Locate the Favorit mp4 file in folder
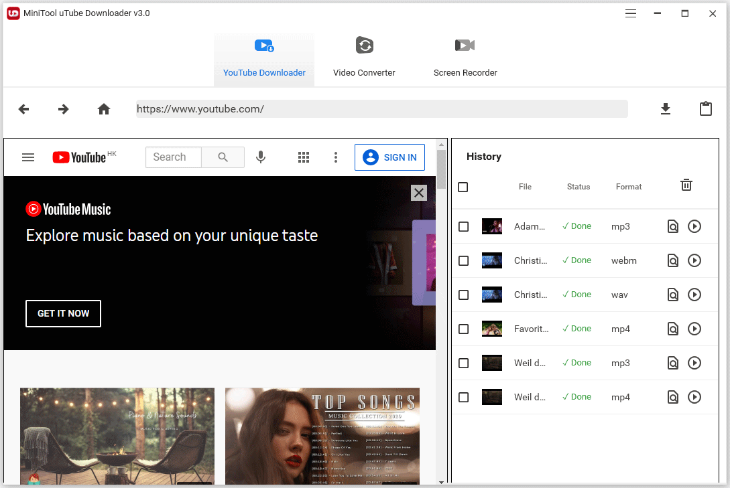Screen dimensions: 730x488 pos(673,329)
